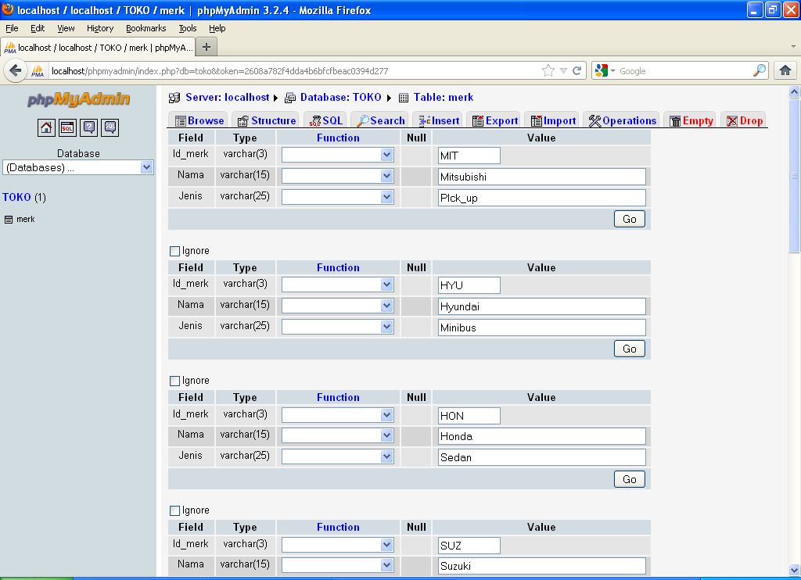Click the Value field containing Mitsubishi
This screenshot has height=580, width=801.
pos(542,177)
